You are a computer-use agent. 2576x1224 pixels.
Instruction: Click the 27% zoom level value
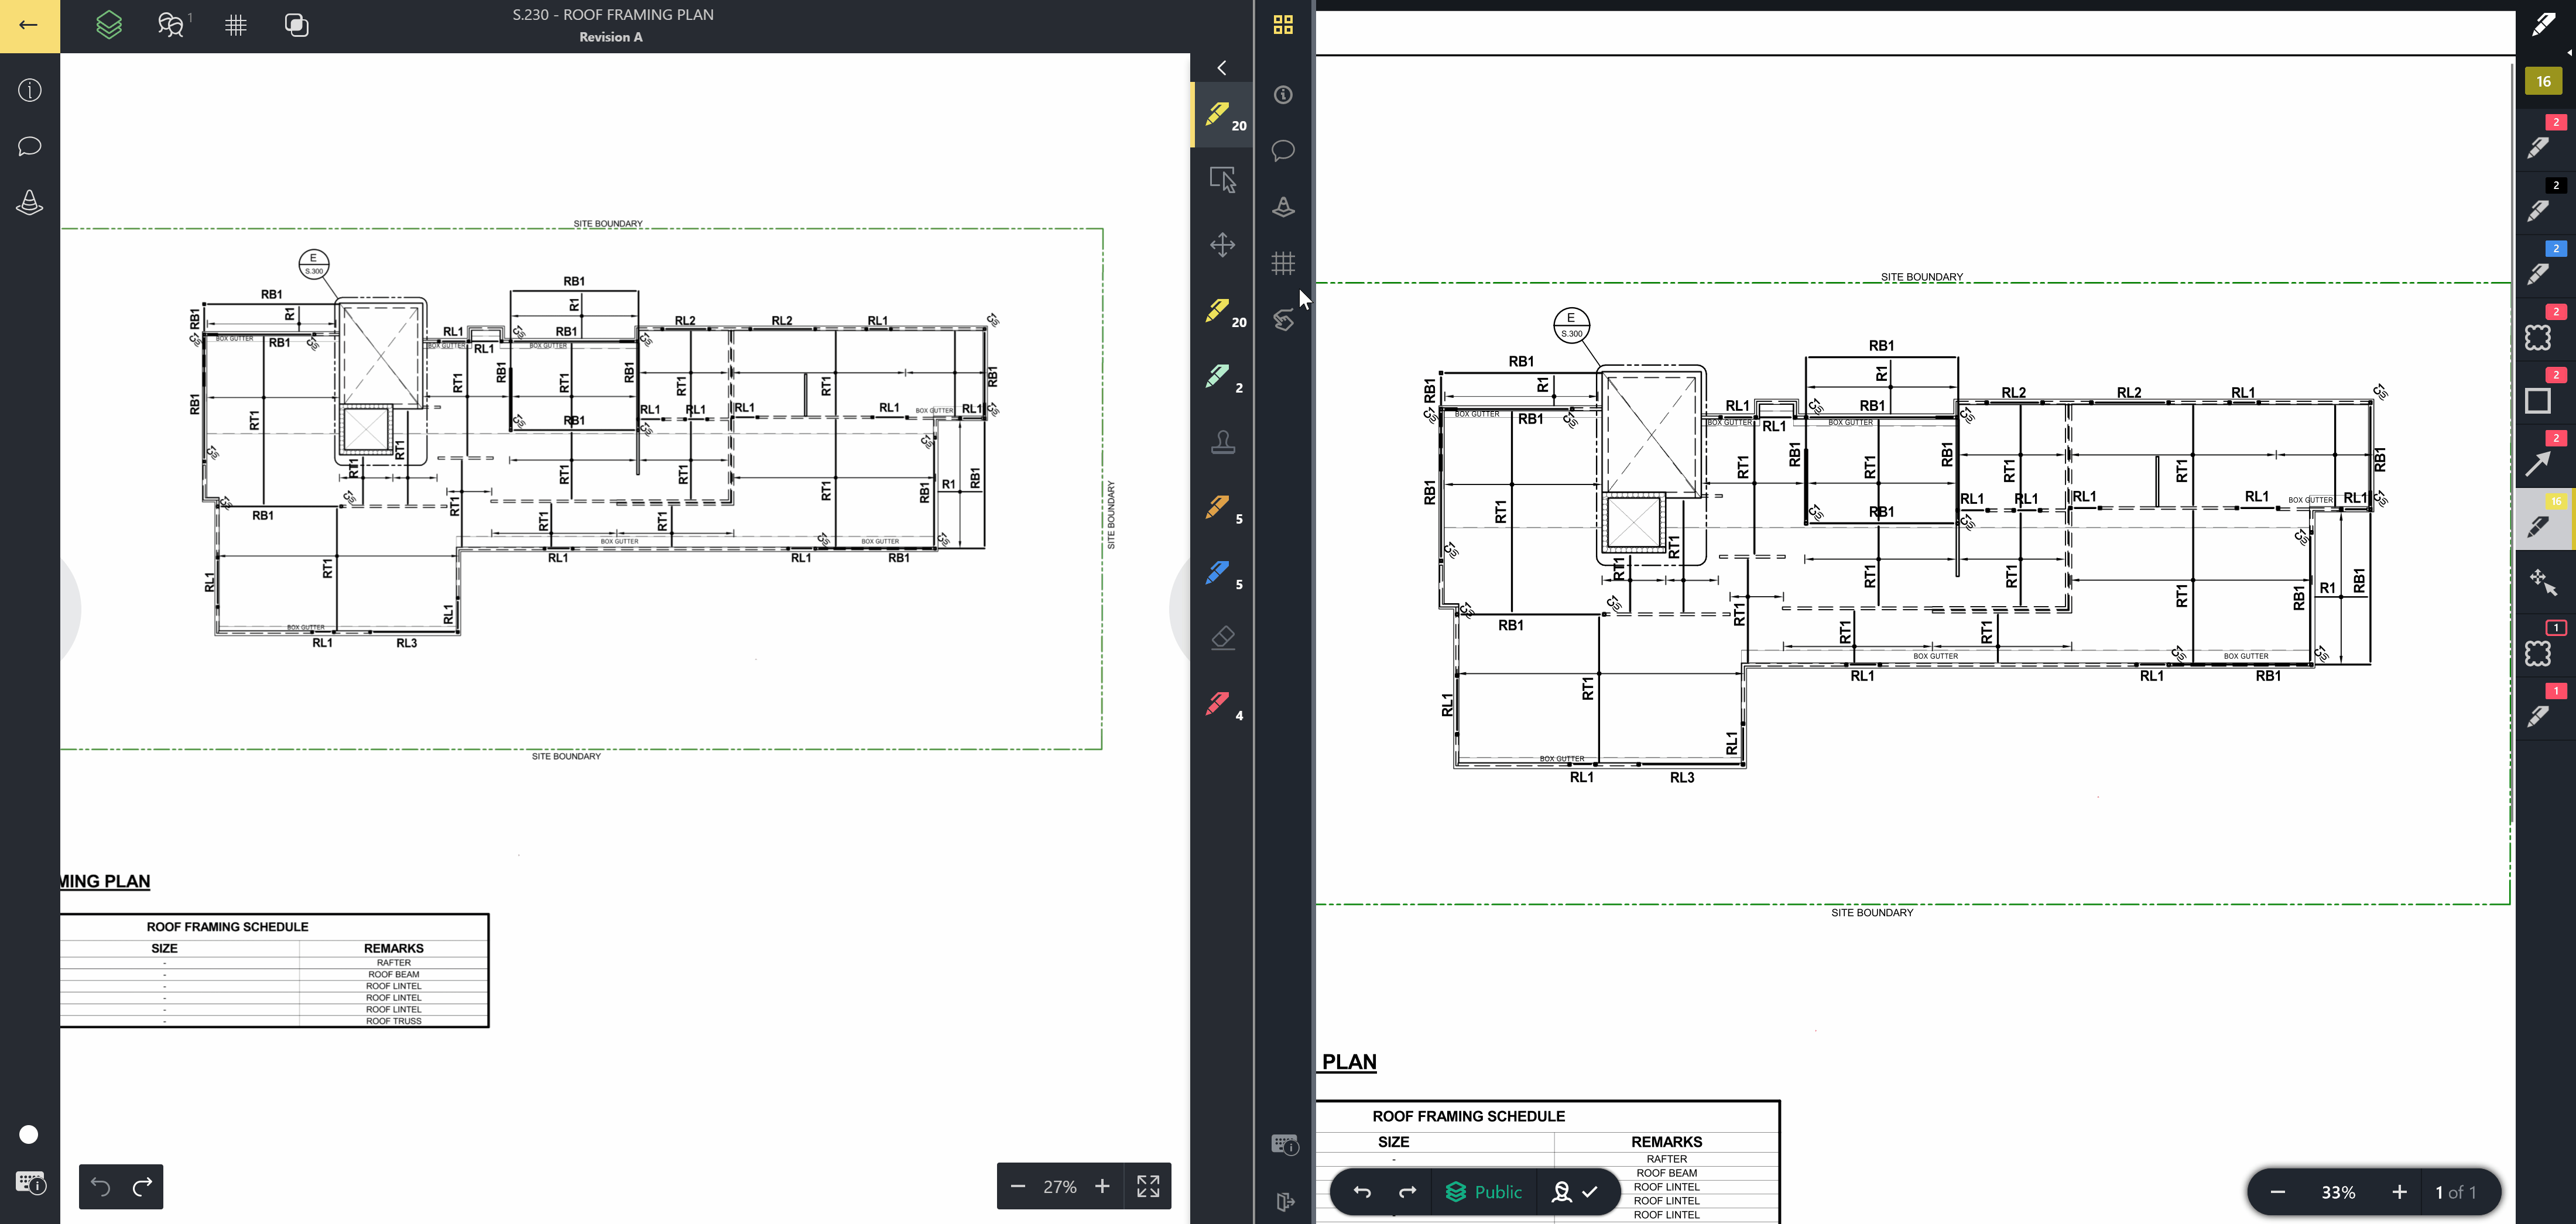pos(1060,1186)
